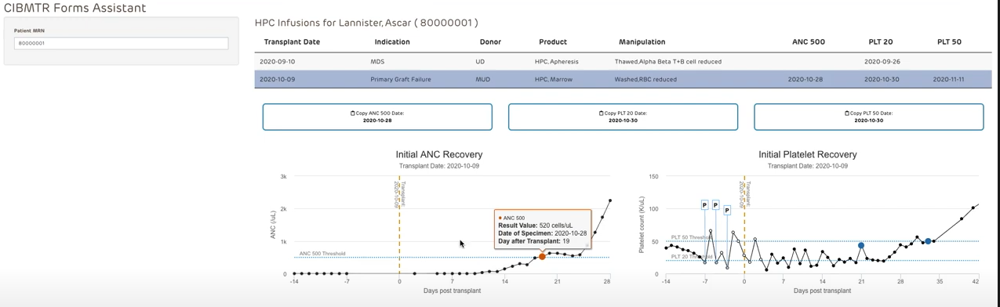1000x307 pixels.
Task: Click the ANC 500 column header
Action: tap(808, 42)
